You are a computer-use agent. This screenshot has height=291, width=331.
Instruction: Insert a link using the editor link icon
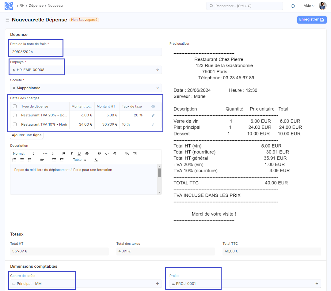(x=127, y=153)
